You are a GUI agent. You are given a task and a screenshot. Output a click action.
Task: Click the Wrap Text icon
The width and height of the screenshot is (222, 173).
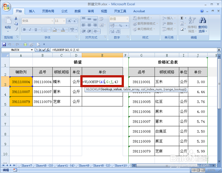(x=101, y=19)
